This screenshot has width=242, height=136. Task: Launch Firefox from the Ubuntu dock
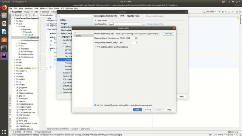point(4,8)
